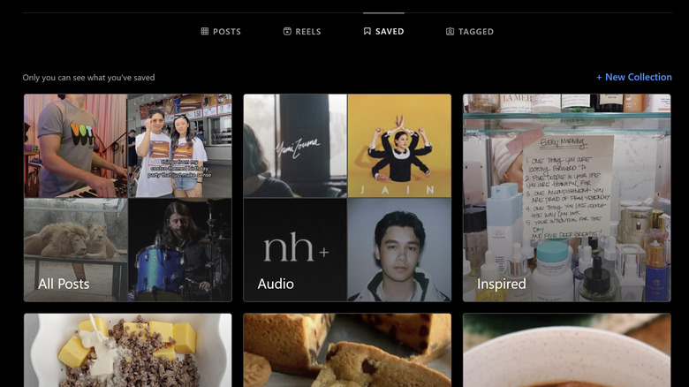The width and height of the screenshot is (689, 387).
Task: Create a New Collection
Action: [x=633, y=77]
